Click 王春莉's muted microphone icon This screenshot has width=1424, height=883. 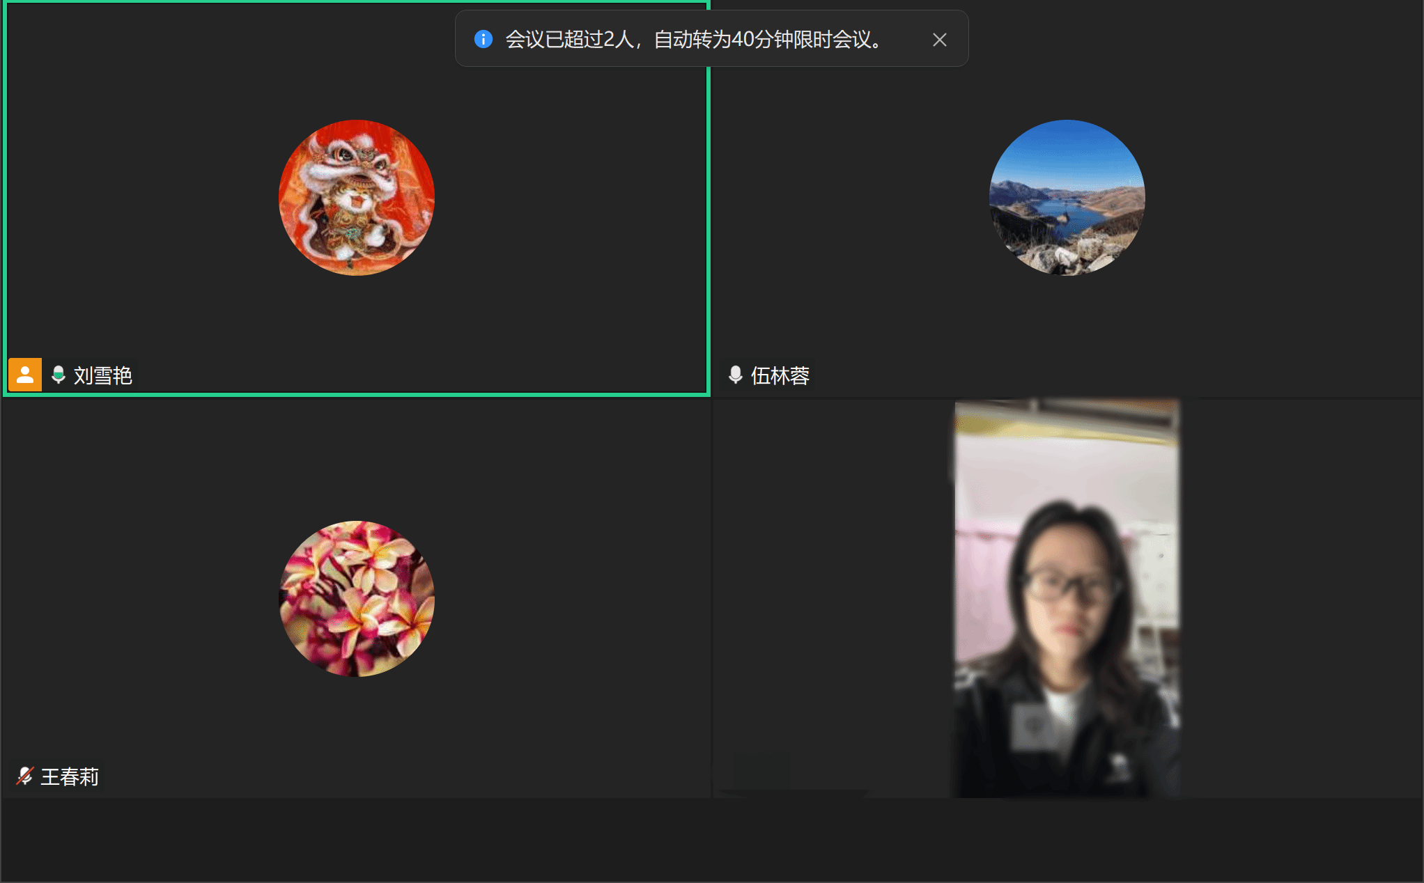pos(25,776)
